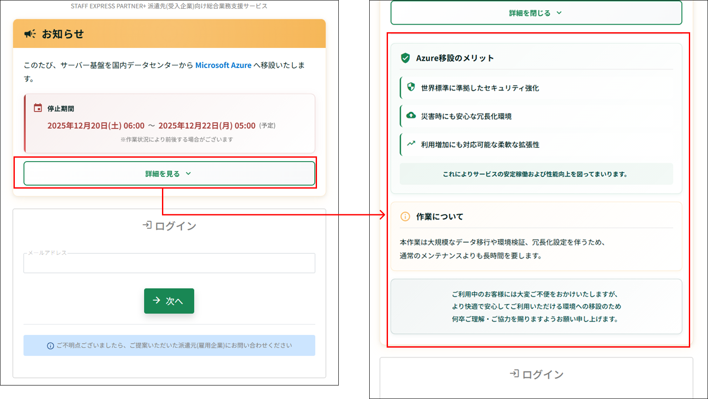Click the shield check icon beside Azure移設のメリット

(405, 58)
